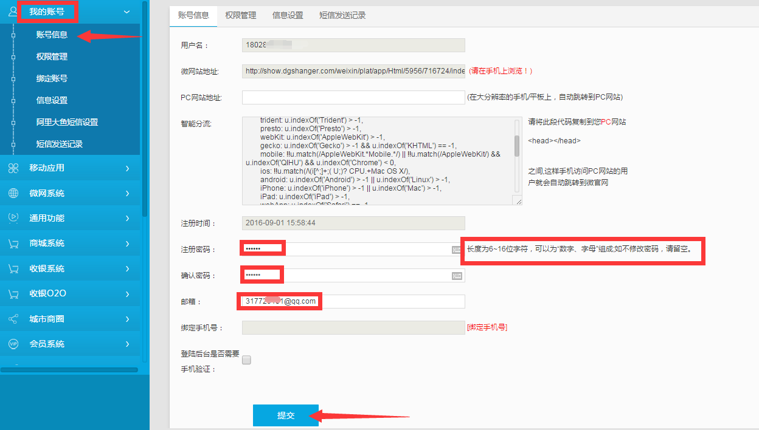Click the 微网系统 globe icon
759x430 pixels.
13,193
